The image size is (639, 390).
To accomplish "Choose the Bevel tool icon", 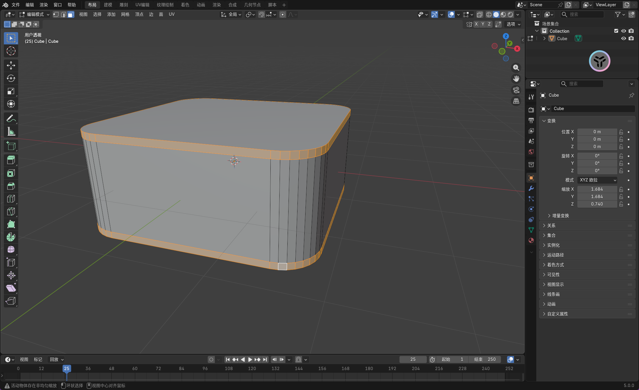I will 11,186.
